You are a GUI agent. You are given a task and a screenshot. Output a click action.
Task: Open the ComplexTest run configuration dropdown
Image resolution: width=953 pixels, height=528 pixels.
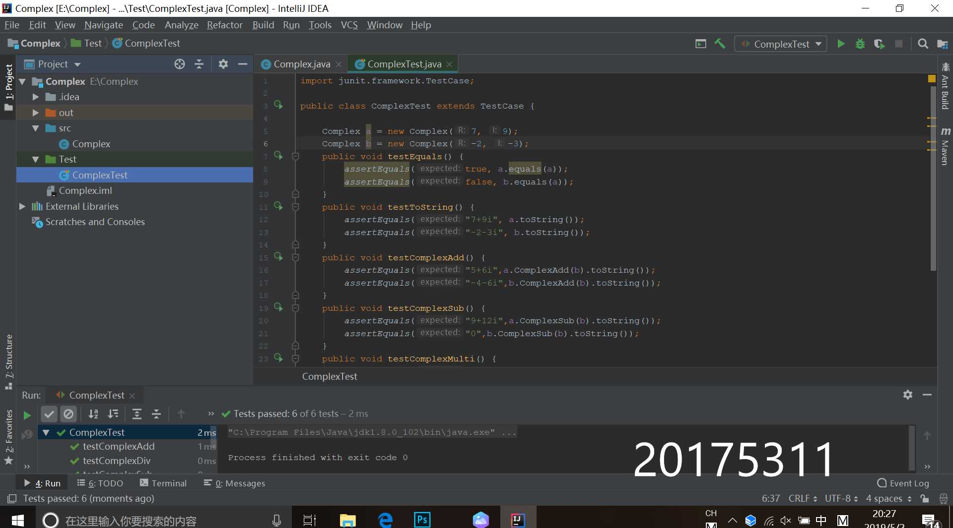[x=781, y=44]
